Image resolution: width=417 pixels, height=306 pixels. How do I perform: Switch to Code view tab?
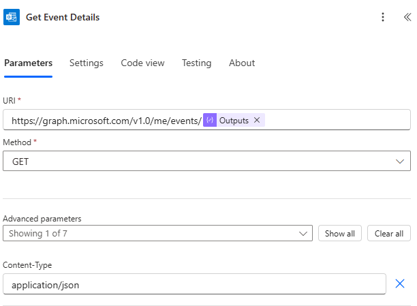pyautogui.click(x=142, y=63)
